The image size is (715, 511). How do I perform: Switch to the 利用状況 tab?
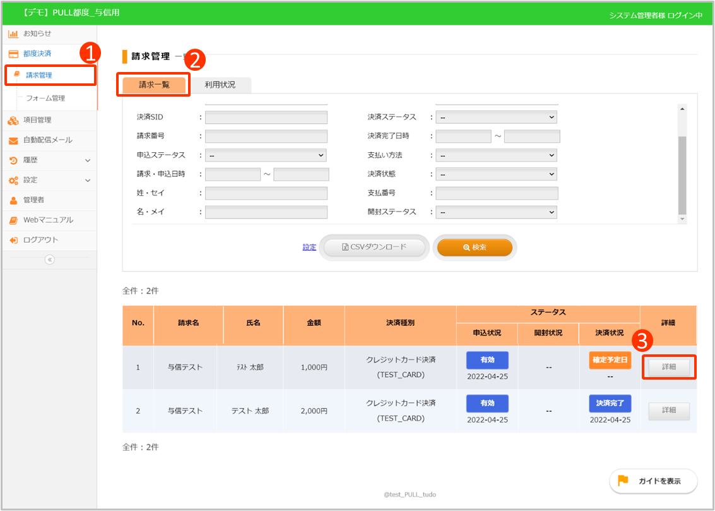click(220, 85)
